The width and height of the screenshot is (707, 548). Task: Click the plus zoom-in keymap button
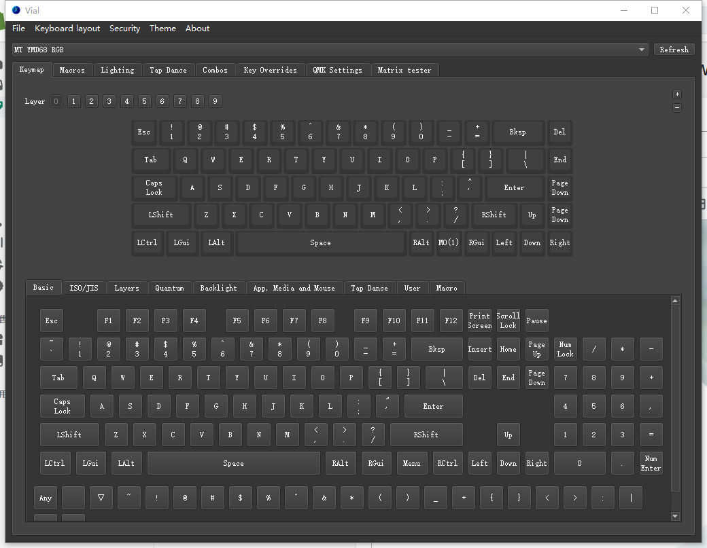click(x=676, y=94)
